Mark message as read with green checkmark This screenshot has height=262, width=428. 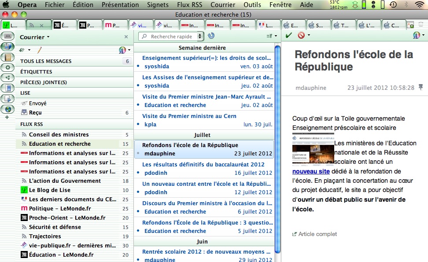(288, 35)
